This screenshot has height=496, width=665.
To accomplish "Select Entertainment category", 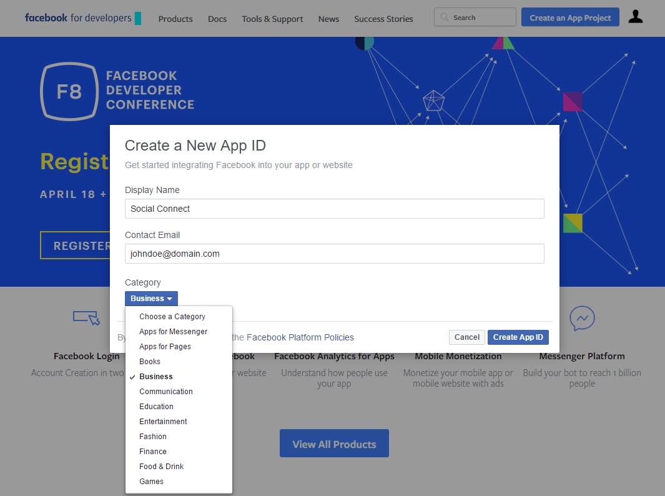I will (179, 421).
